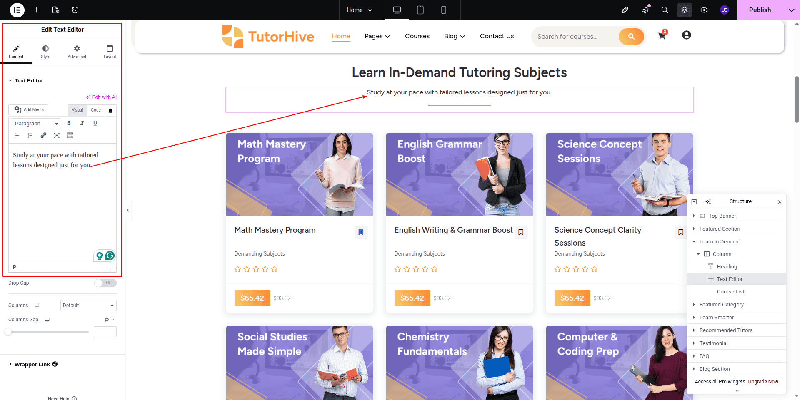The image size is (800, 400).
Task: Click the preview changes eye icon
Action: 704,10
